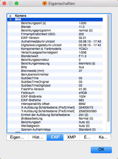Click the XnView icon in title bar
This screenshot has width=118, height=159.
pyautogui.click(x=44, y=3)
